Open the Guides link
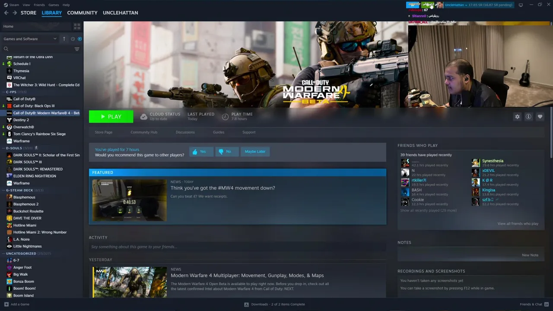This screenshot has height=311, width=553. [219, 132]
